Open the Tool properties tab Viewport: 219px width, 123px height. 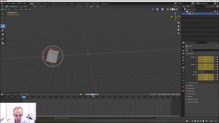[x=183, y=46]
